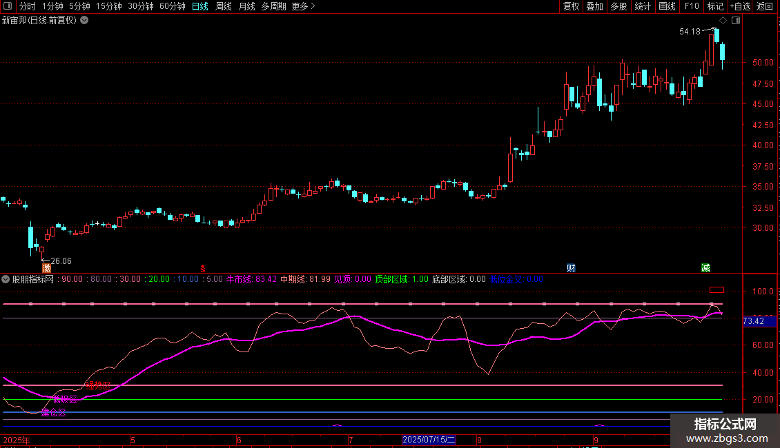Click the 减 holding reduction marker icon

pyautogui.click(x=705, y=267)
